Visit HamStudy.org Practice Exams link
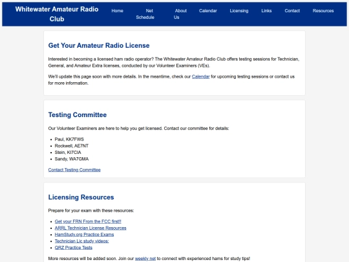Image resolution: width=349 pixels, height=262 pixels. (x=84, y=235)
